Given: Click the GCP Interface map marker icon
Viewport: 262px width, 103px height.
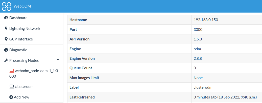Looking at the screenshot, I should click(6, 39).
